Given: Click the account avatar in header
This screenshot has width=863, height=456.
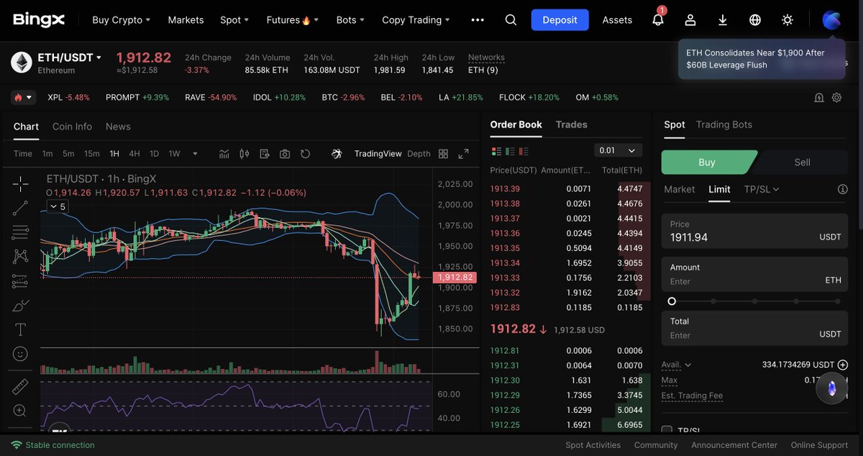Looking at the screenshot, I should [x=832, y=20].
